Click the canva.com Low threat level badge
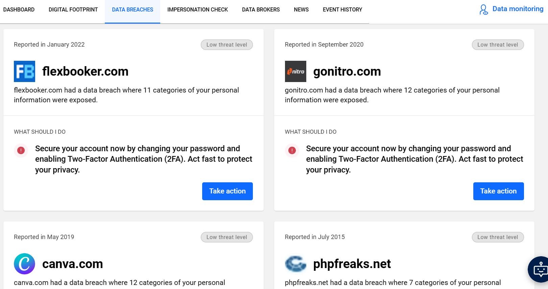Viewport: 548px width, 289px height. (227, 237)
